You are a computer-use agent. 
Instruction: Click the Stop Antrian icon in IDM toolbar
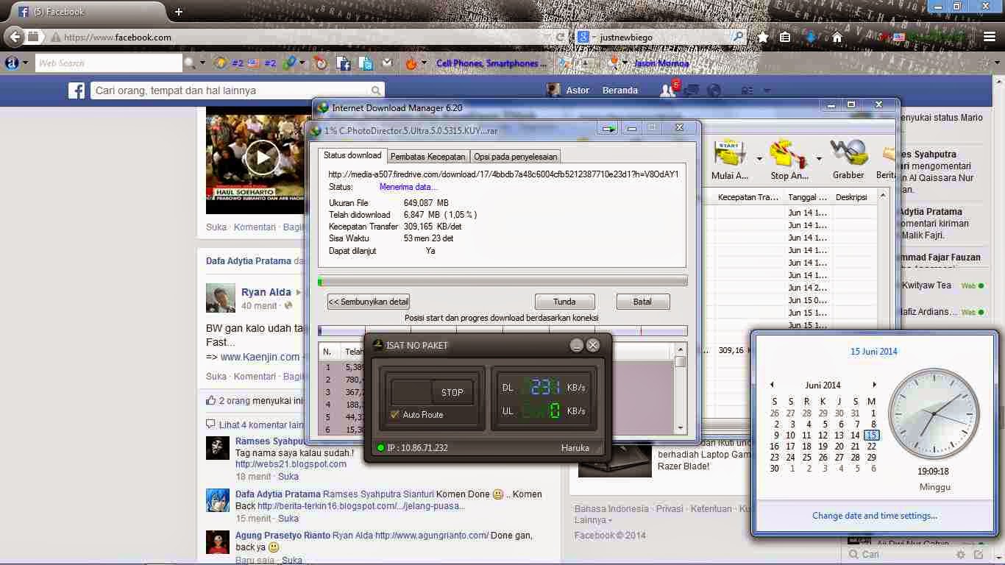pos(789,152)
